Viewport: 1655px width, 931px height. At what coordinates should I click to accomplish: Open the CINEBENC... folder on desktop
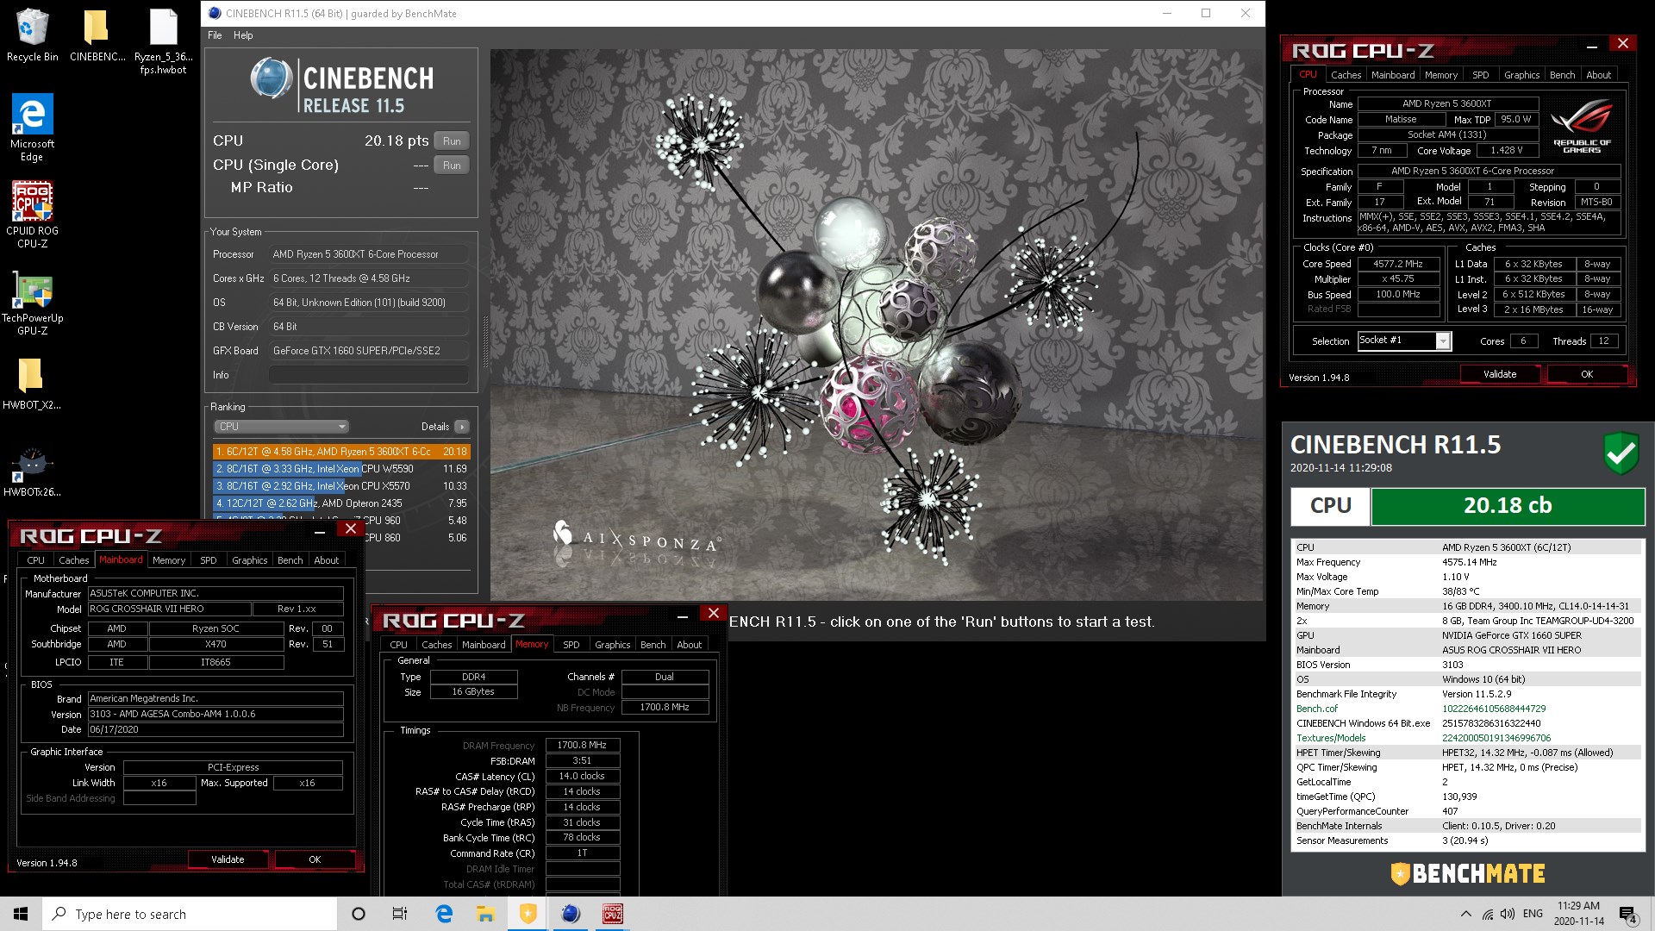pos(97,34)
